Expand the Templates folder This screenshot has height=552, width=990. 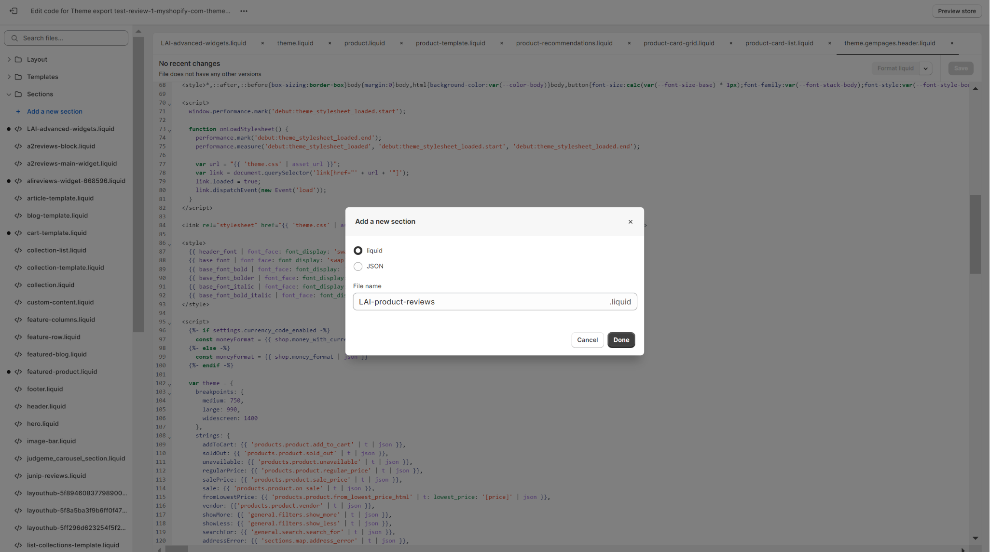tap(9, 77)
